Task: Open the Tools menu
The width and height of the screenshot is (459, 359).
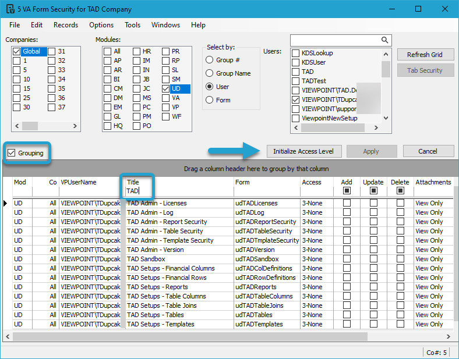Action: pyautogui.click(x=133, y=25)
